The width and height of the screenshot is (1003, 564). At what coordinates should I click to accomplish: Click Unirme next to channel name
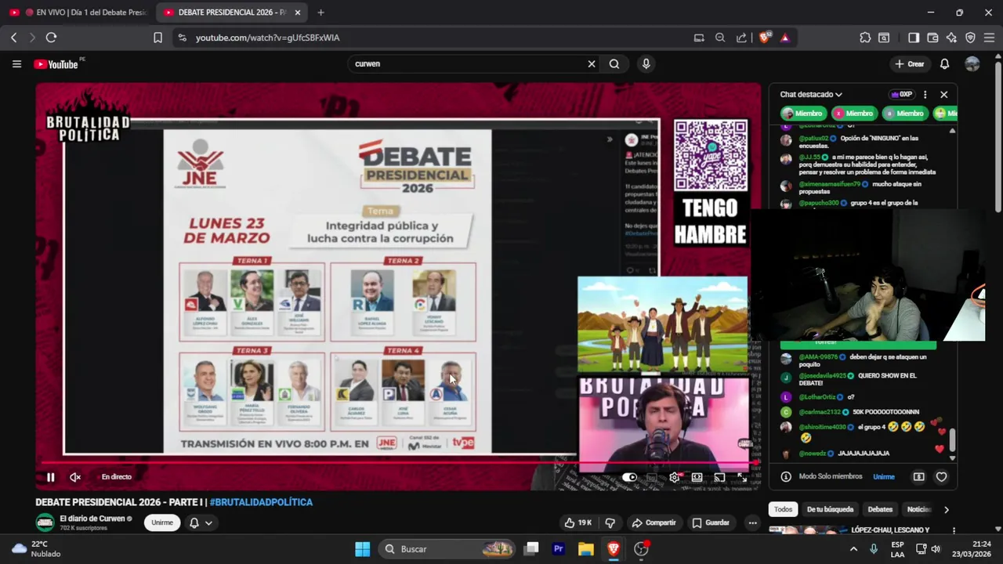click(162, 522)
